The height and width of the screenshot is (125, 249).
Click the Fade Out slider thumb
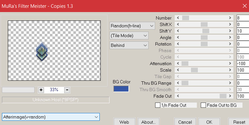click(x=223, y=96)
